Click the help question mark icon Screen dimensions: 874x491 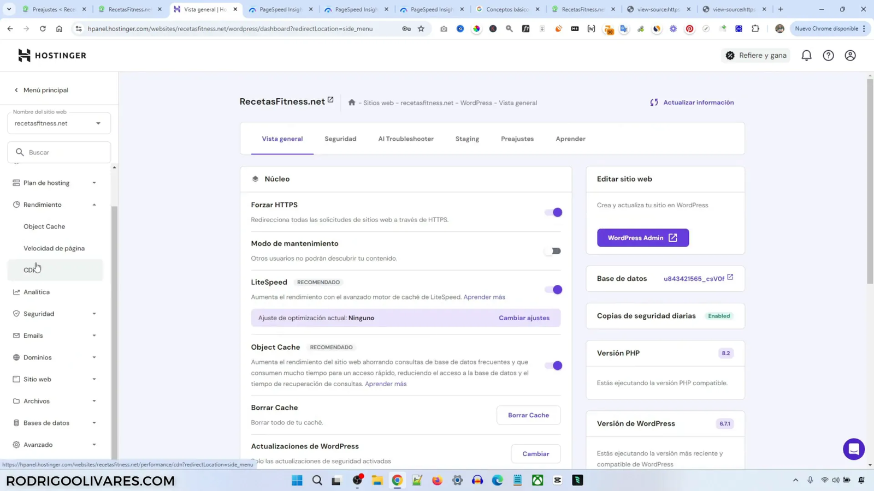click(x=828, y=55)
